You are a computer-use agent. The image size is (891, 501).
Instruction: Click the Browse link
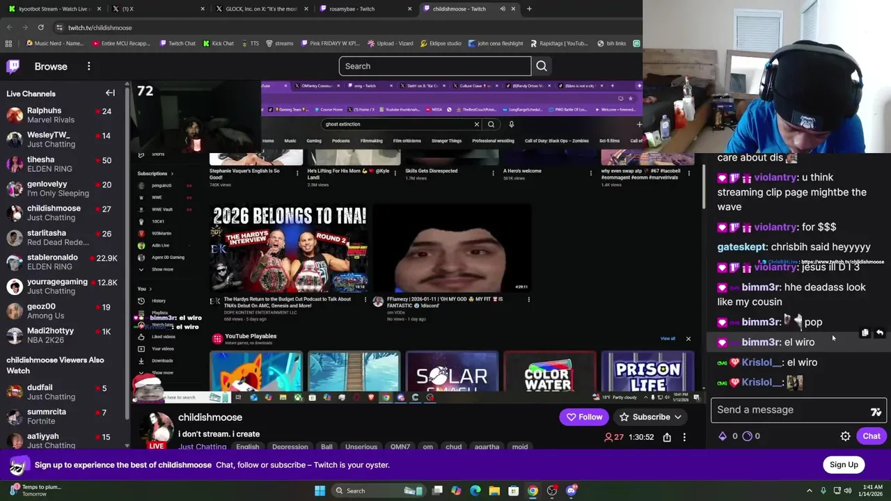[51, 66]
